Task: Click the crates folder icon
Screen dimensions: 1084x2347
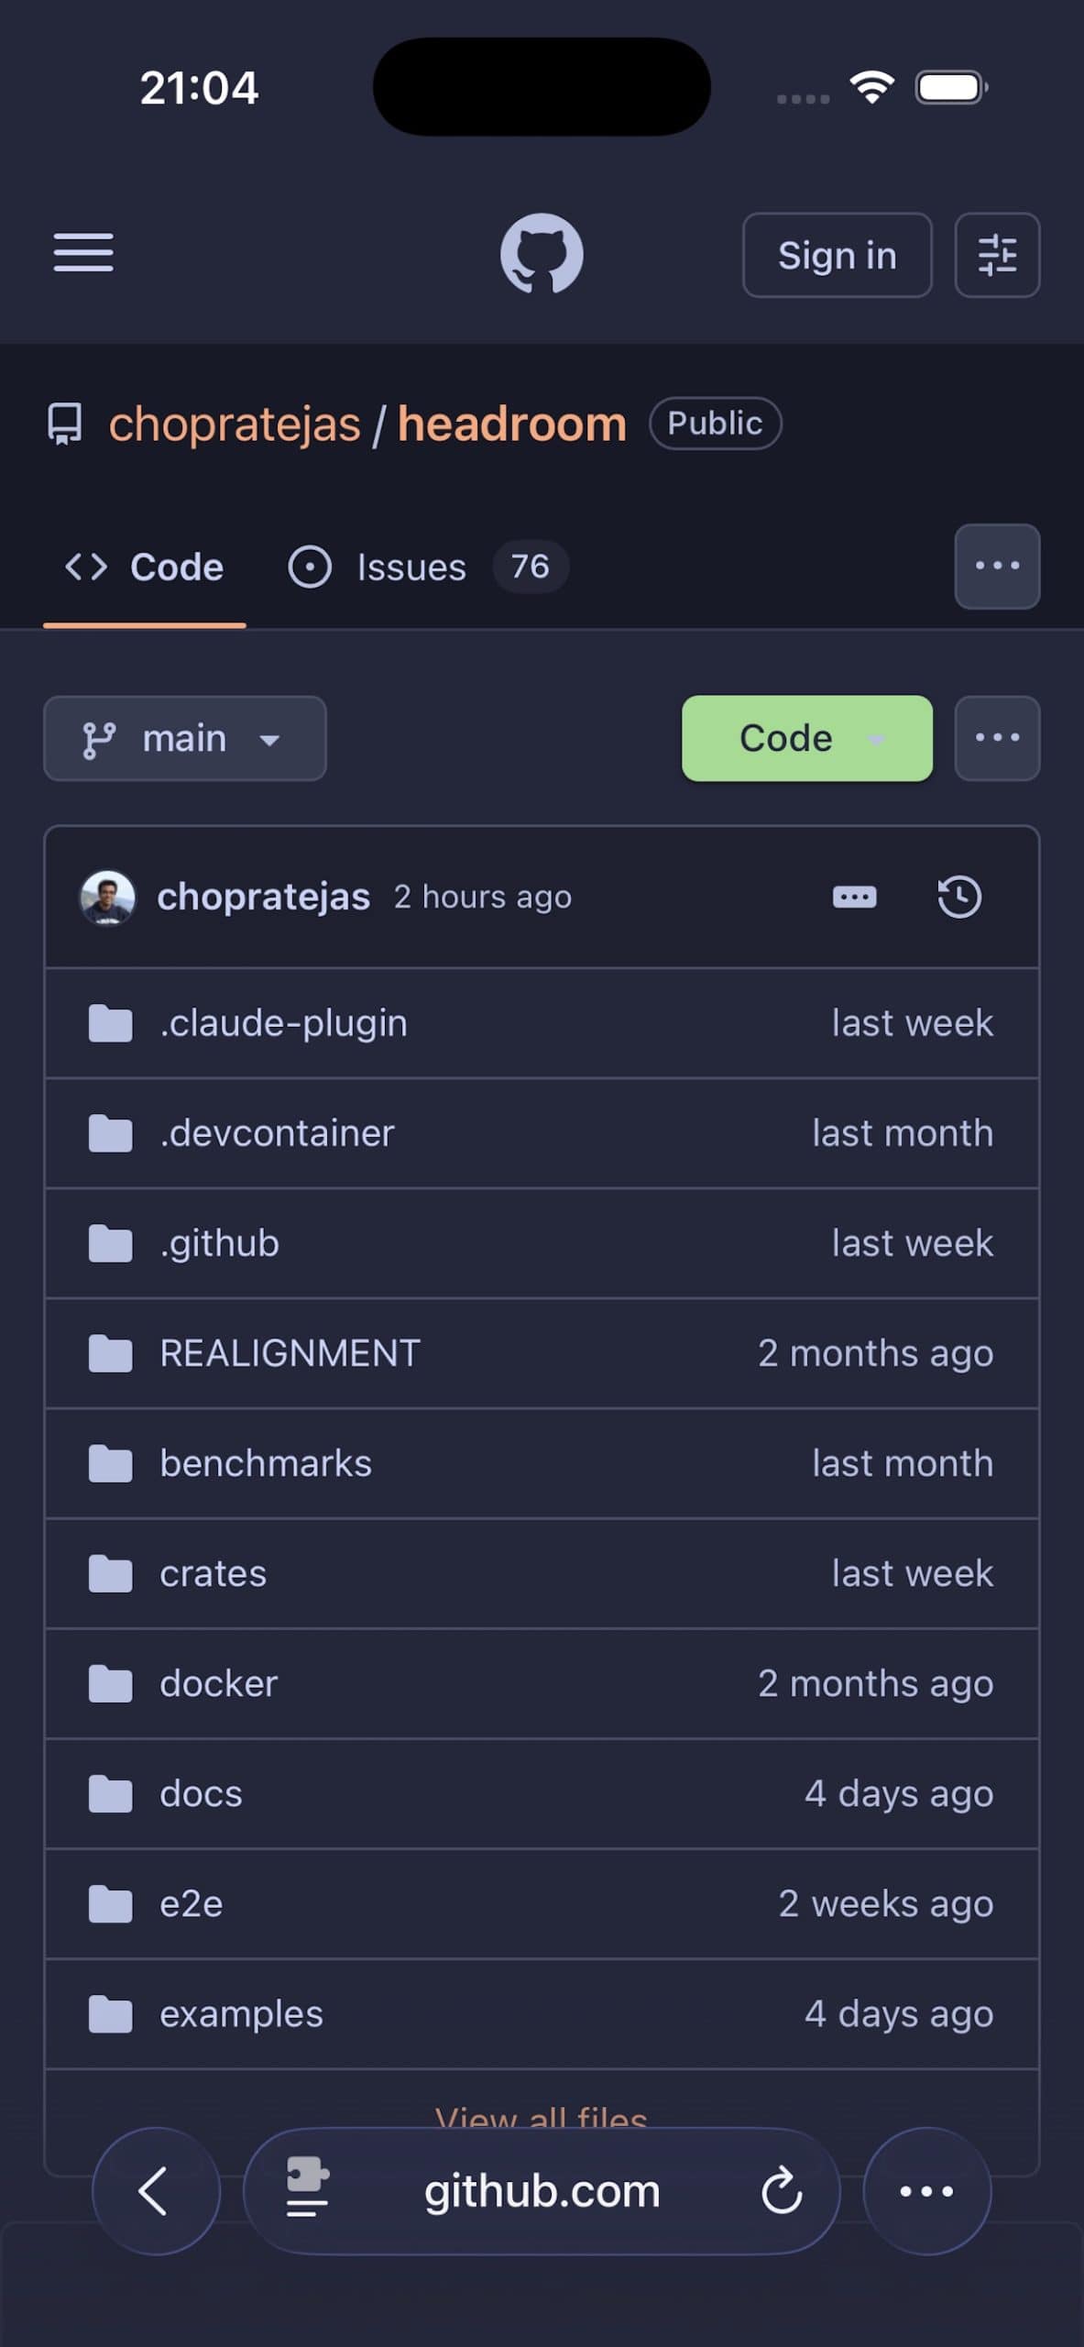Action: (111, 1573)
